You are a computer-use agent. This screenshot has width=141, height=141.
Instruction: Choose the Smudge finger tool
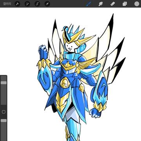pyautogui.click(x=100, y=4)
